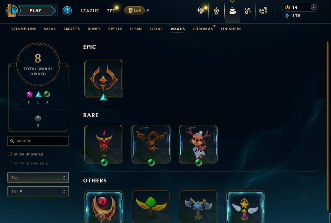Toggle the Show Unavailable checkbox
This screenshot has width=331, height=223.
click(10, 163)
